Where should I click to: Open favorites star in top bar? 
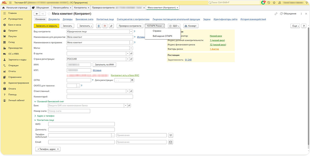click(x=274, y=3)
